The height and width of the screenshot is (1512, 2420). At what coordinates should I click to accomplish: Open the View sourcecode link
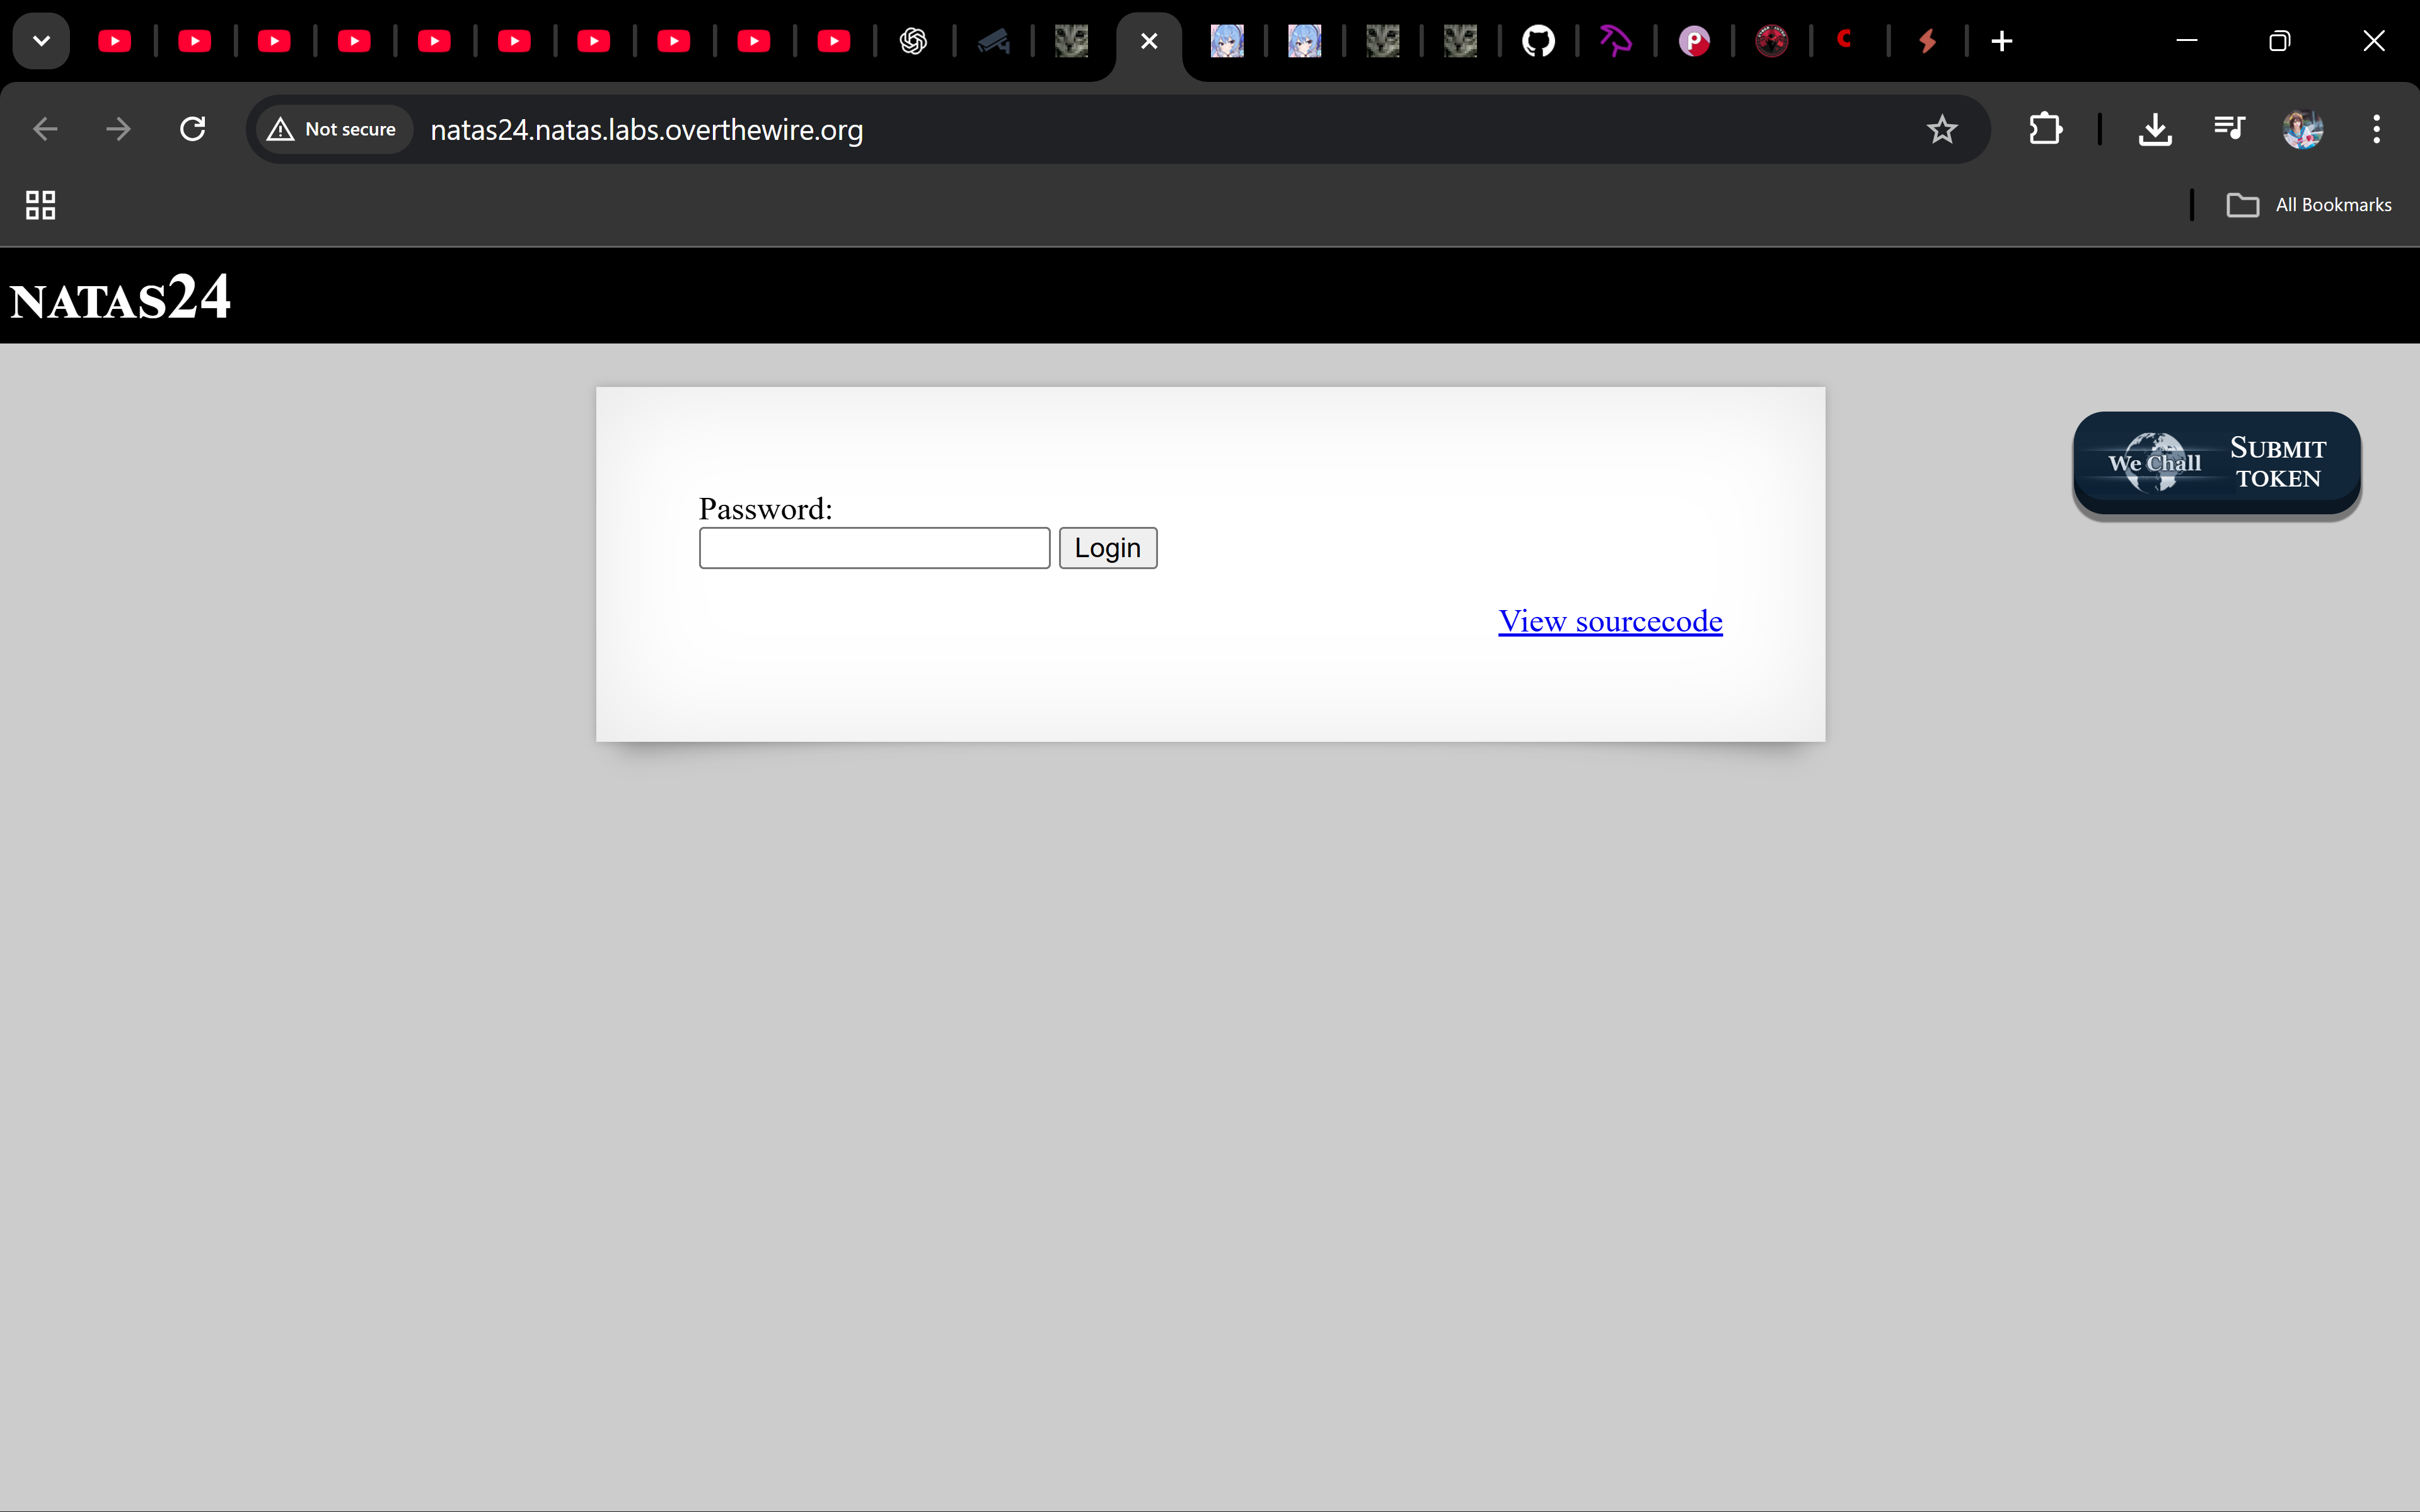[1609, 621]
